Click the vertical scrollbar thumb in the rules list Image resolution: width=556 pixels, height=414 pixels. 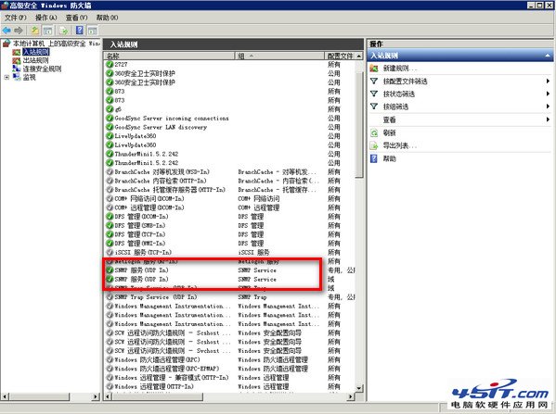[359, 124]
